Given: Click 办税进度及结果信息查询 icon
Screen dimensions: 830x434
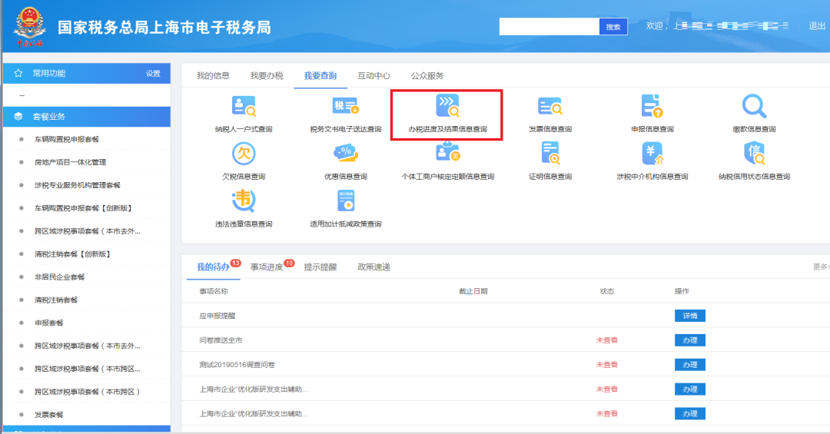Looking at the screenshot, I should 447,106.
